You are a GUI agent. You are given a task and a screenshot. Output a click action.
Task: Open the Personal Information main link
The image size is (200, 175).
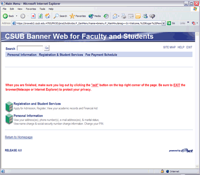click(x=28, y=116)
